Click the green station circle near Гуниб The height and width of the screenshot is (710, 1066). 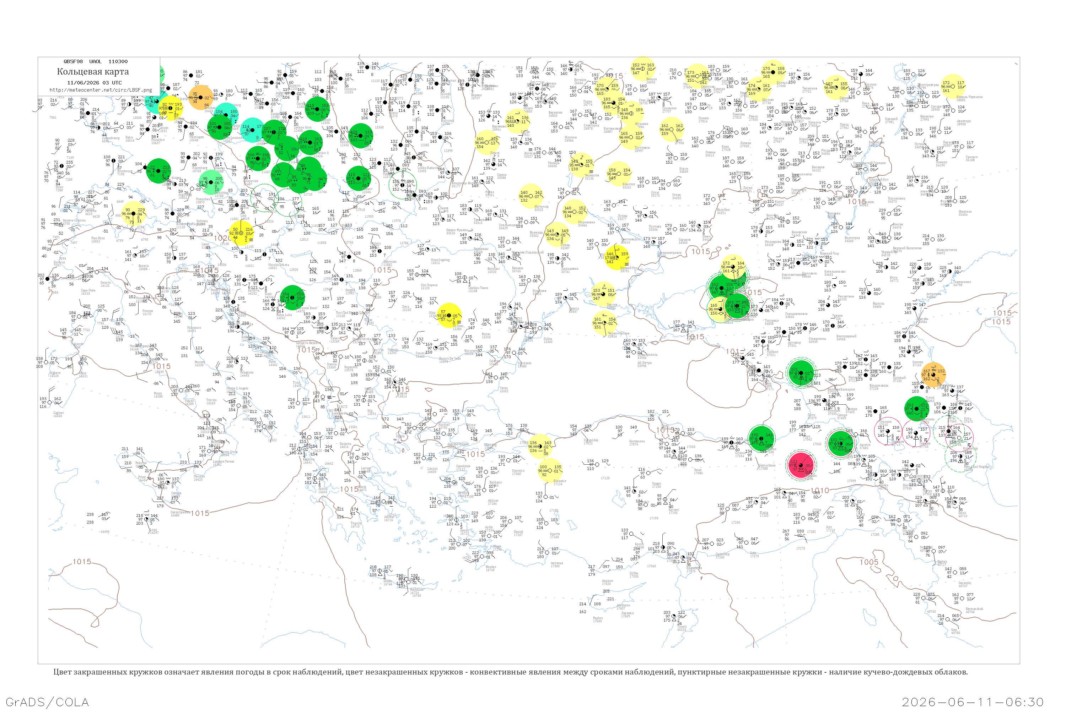(917, 409)
